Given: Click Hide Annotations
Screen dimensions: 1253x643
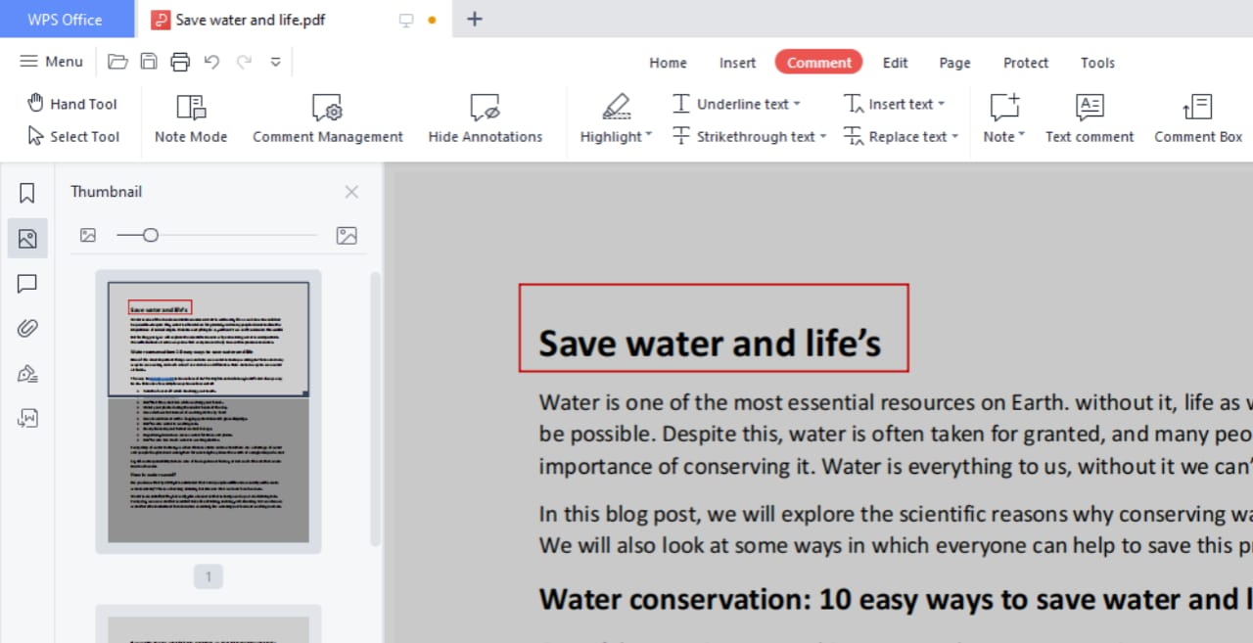Looking at the screenshot, I should pyautogui.click(x=485, y=119).
